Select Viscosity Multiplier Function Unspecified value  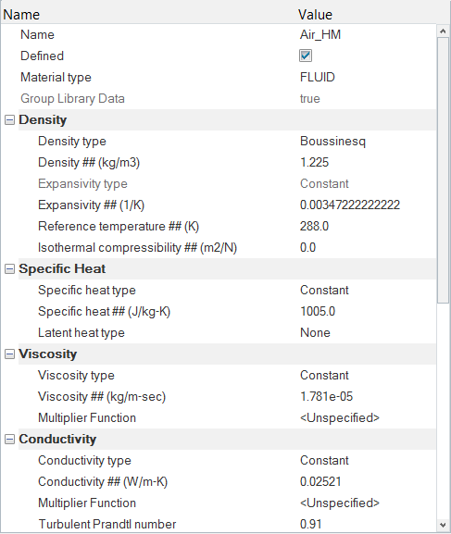click(x=340, y=418)
